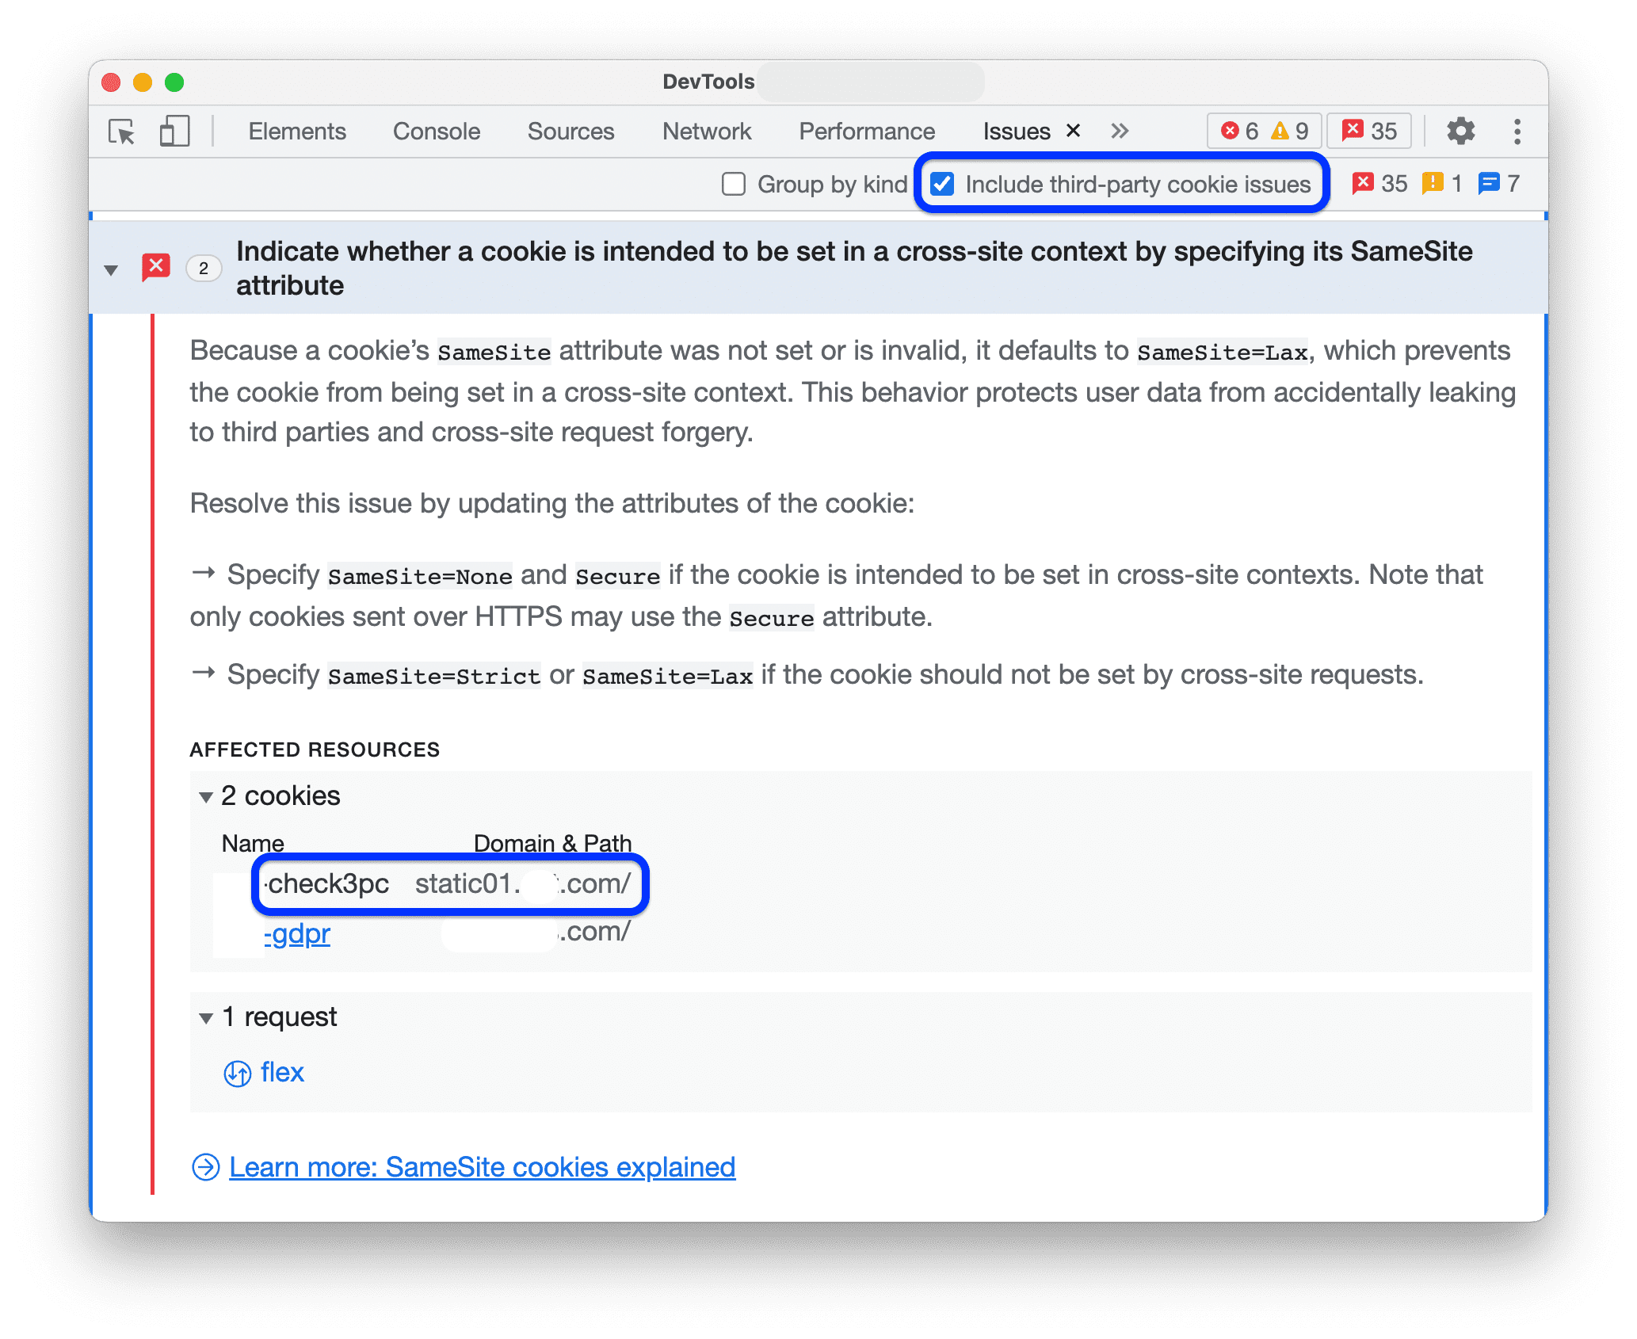Click the Network tab in DevTools

pos(704,129)
